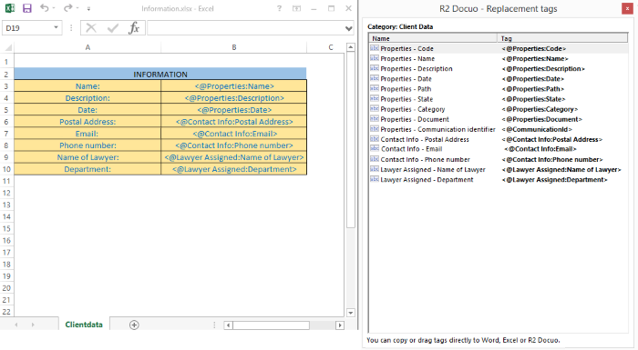The width and height of the screenshot is (638, 350).
Task: Select cell with <@Properties:Date> tag
Action: click(234, 110)
